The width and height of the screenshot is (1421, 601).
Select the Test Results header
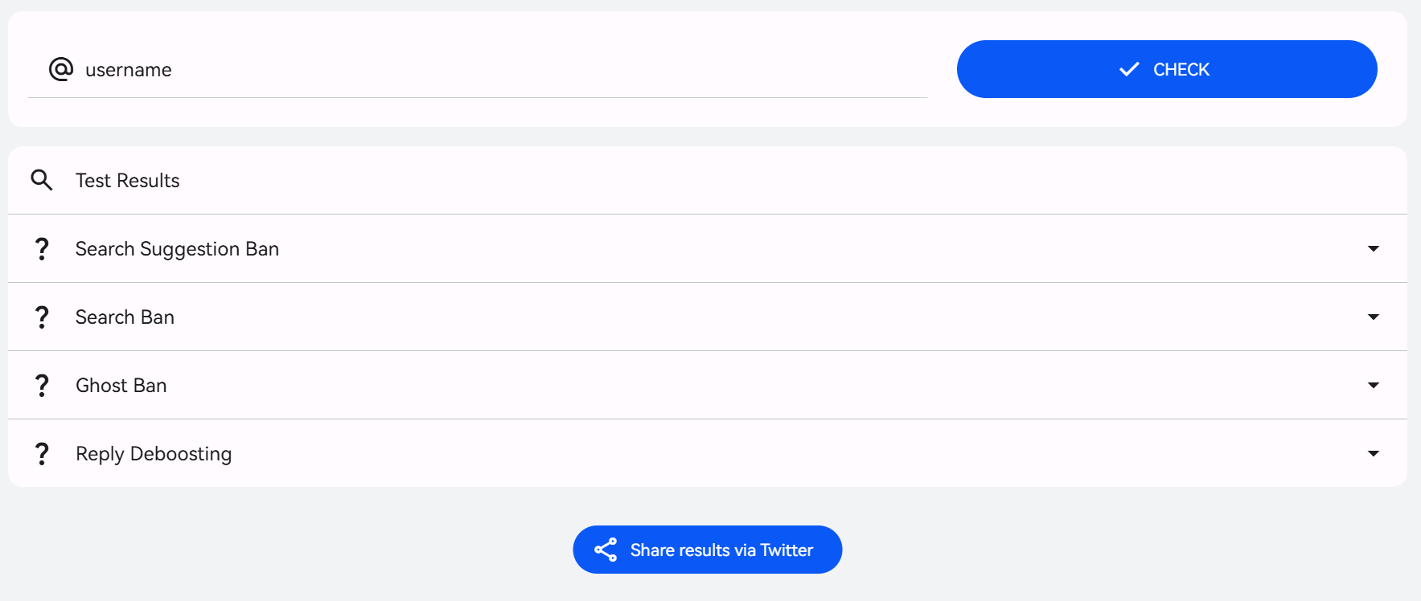tap(127, 180)
